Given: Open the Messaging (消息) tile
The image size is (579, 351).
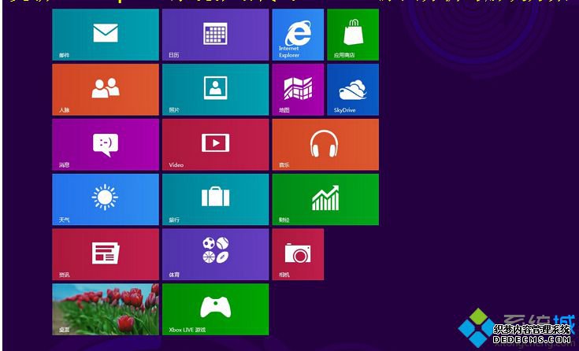Looking at the screenshot, I should pyautogui.click(x=106, y=145).
